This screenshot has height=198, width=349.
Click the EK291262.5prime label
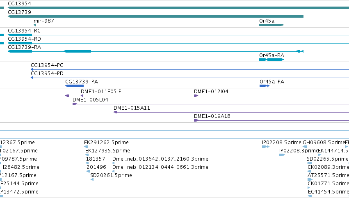[106, 142]
